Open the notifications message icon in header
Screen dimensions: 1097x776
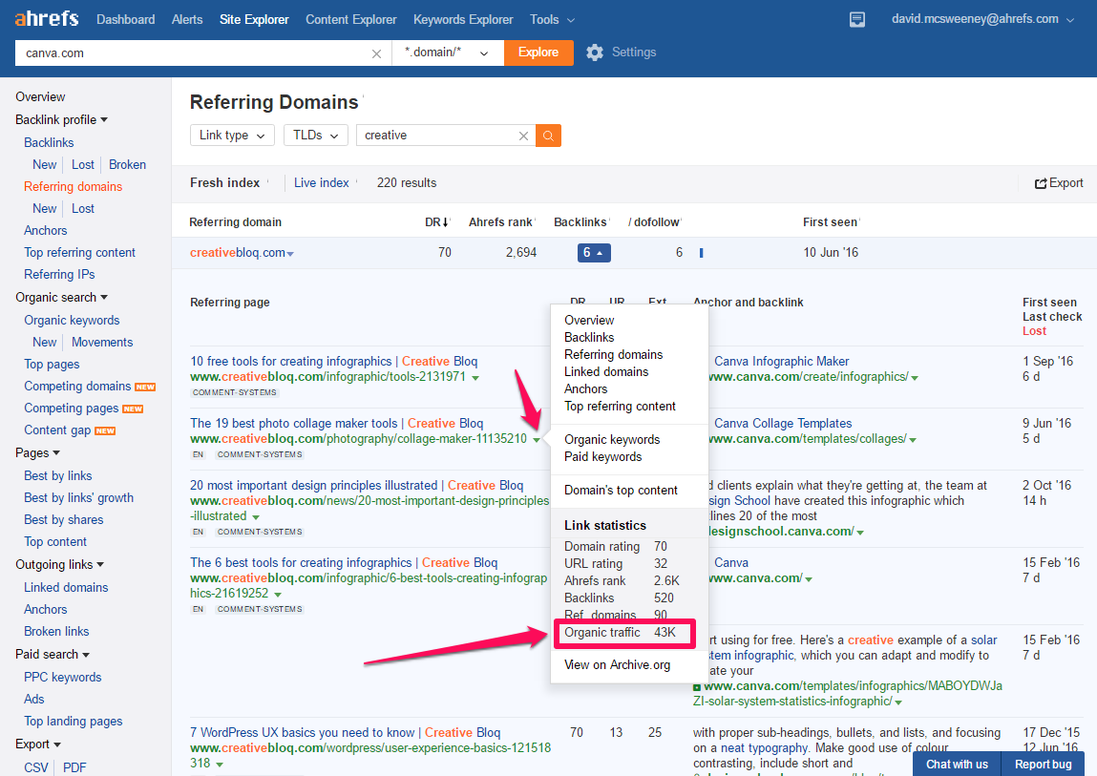click(x=856, y=20)
